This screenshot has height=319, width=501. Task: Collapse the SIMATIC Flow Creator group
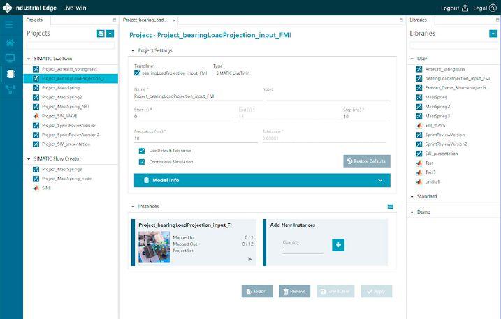(29, 158)
